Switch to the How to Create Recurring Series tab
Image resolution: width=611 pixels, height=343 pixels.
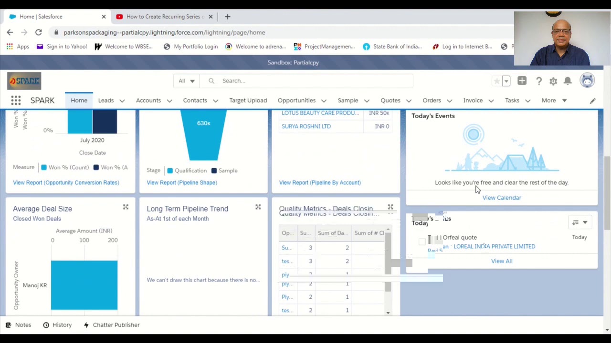coord(165,17)
